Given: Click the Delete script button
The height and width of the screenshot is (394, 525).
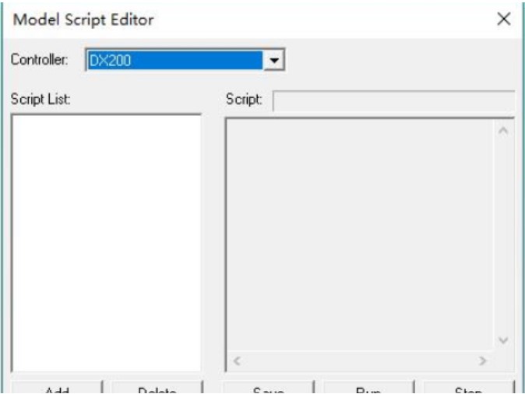Looking at the screenshot, I should point(157,388).
